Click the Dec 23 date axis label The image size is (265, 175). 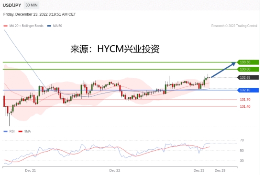199,170
